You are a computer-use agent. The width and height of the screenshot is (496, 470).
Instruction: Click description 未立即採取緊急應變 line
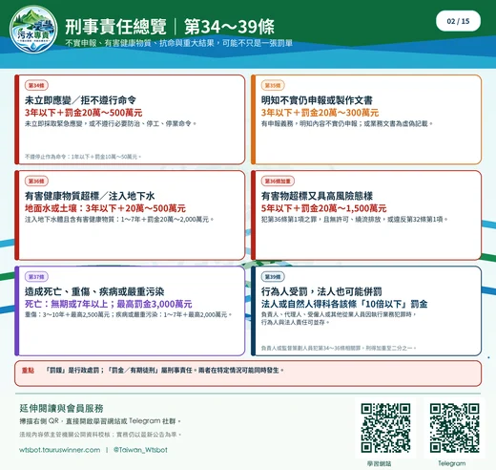[x=111, y=123]
